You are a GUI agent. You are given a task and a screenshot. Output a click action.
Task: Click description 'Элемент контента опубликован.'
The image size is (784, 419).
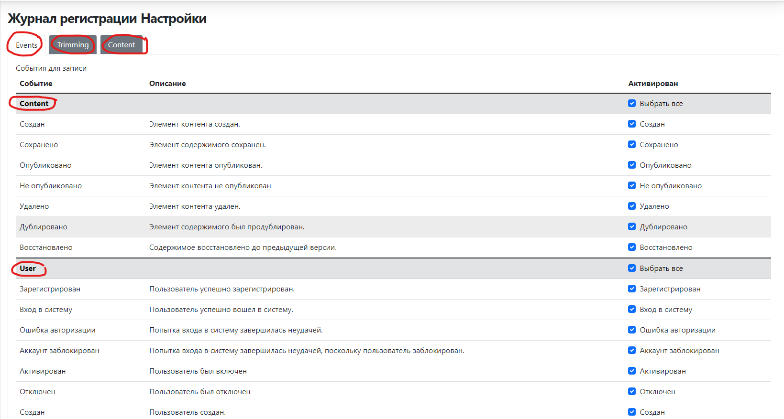pyautogui.click(x=206, y=165)
